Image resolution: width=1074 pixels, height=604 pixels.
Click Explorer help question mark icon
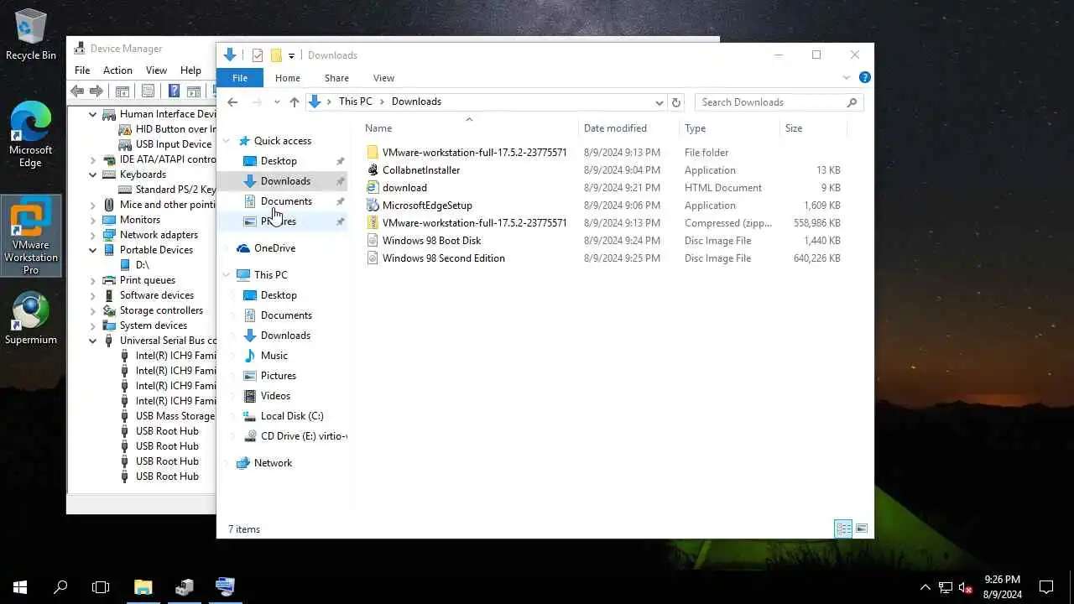click(864, 77)
